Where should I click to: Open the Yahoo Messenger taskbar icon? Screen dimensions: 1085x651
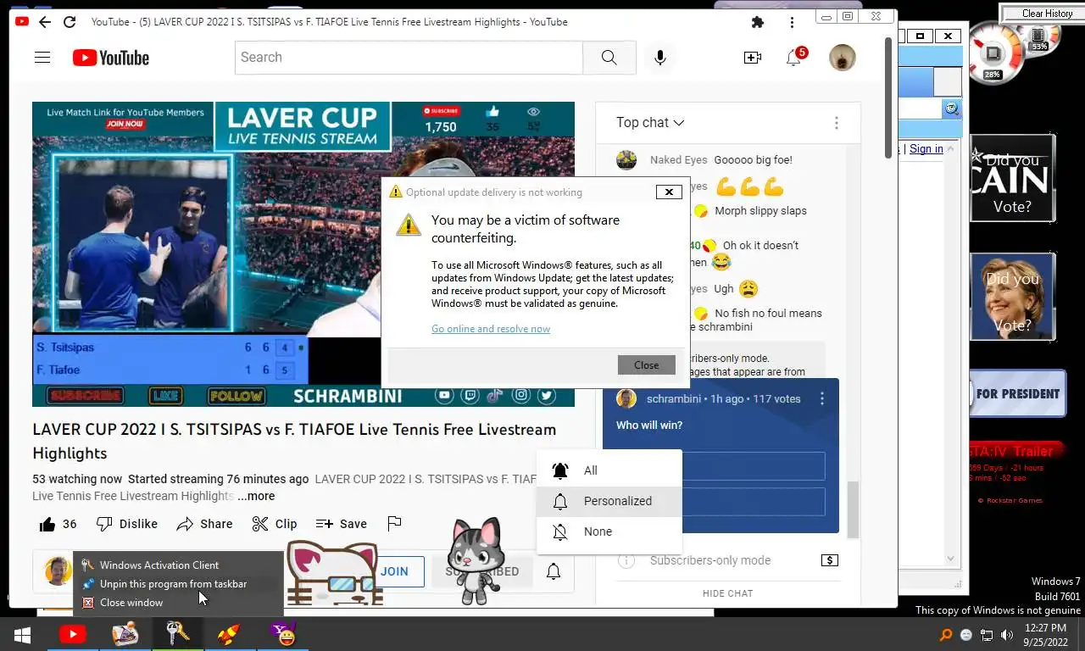click(x=282, y=634)
